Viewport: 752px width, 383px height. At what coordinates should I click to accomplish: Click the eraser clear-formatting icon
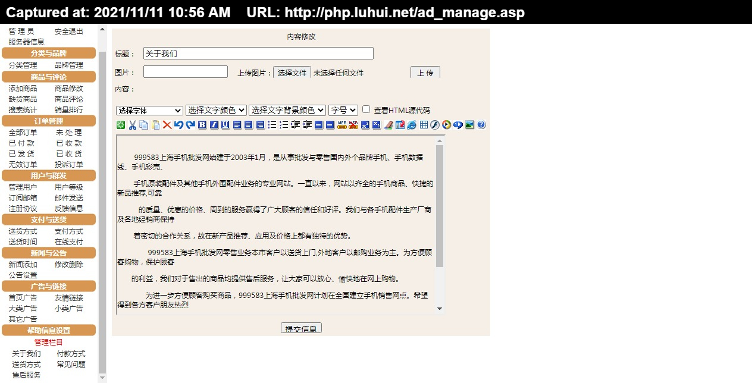(x=388, y=125)
